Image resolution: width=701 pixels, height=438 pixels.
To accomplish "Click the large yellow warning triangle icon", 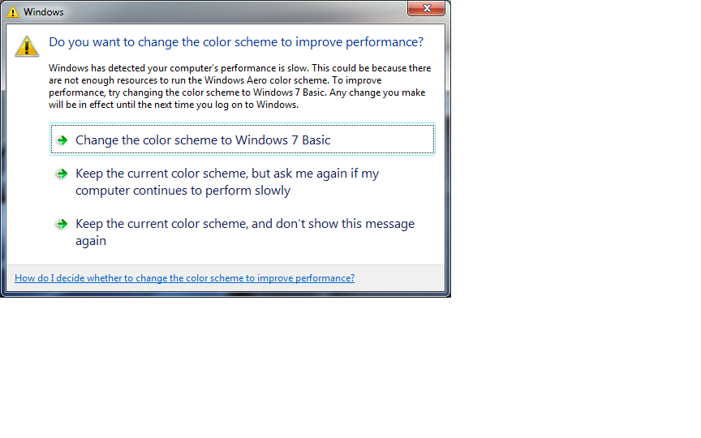I will point(27,46).
